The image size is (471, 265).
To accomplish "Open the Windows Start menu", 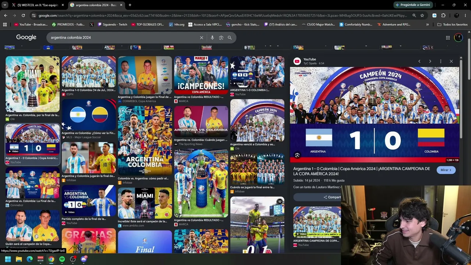I will pyautogui.click(x=8, y=259).
